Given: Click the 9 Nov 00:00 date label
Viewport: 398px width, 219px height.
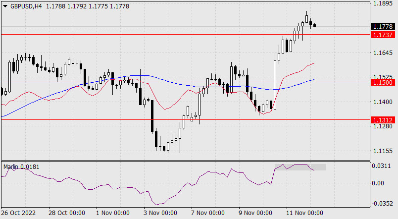Looking at the screenshot, I should tap(255, 213).
